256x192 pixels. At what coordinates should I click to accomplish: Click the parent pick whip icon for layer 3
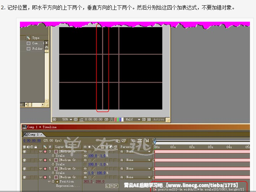122,151
